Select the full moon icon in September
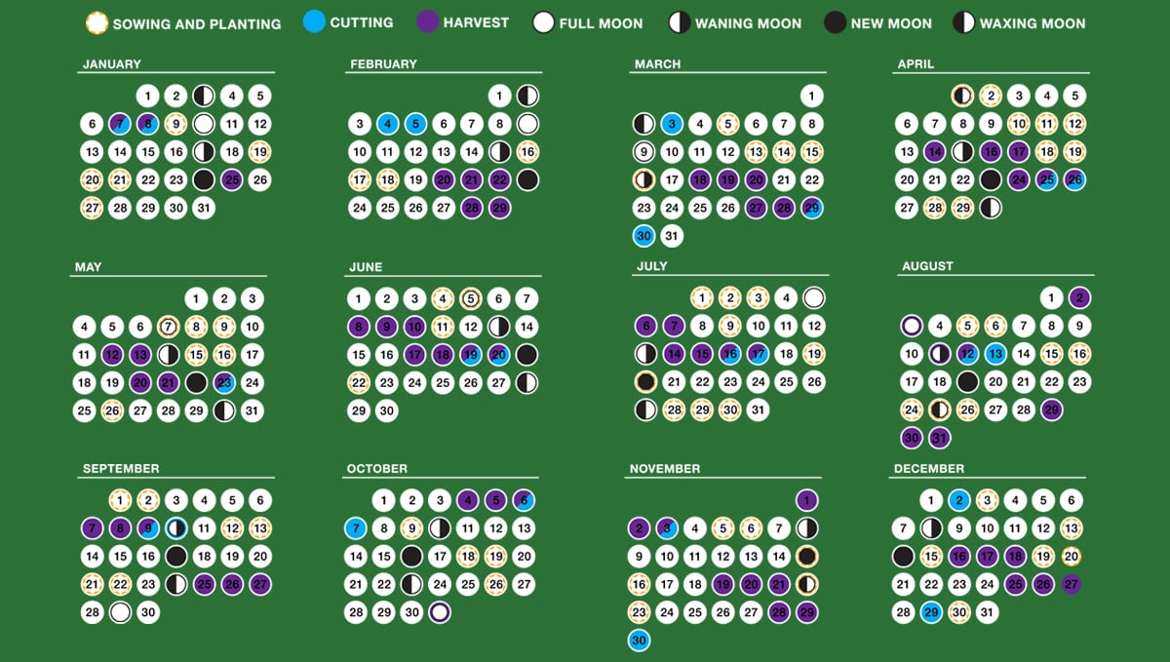The width and height of the screenshot is (1170, 662). (120, 613)
